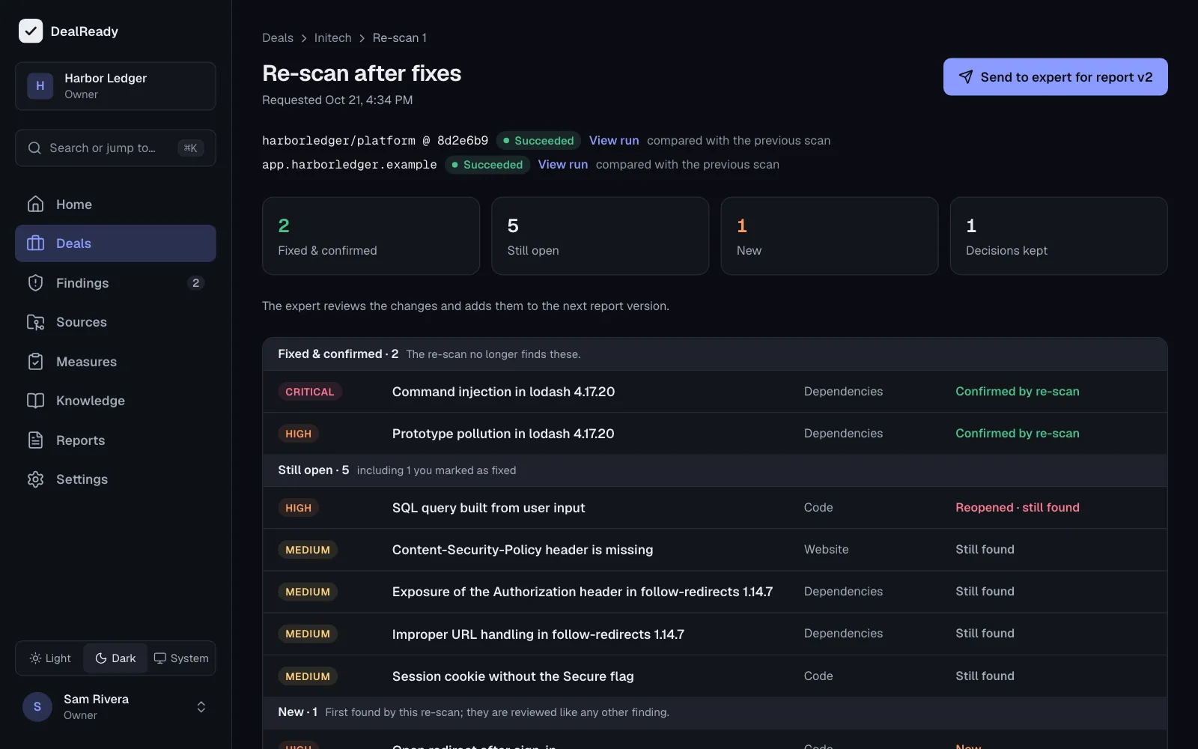Open Improper URL handling in follow-redirects finding
1198x749 pixels.
tap(714, 634)
